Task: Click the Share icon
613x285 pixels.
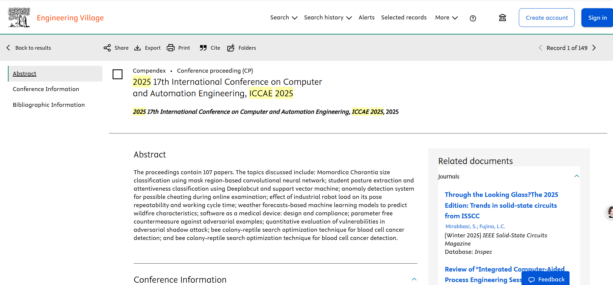Action: tap(107, 48)
